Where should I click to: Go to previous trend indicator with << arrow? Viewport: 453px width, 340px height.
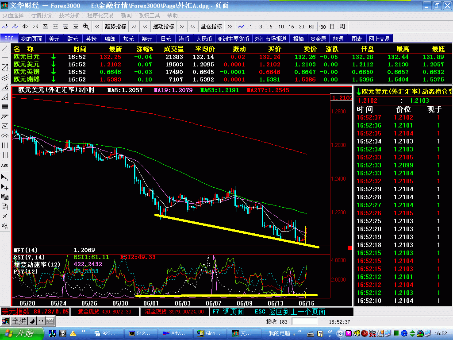[x=97, y=27]
